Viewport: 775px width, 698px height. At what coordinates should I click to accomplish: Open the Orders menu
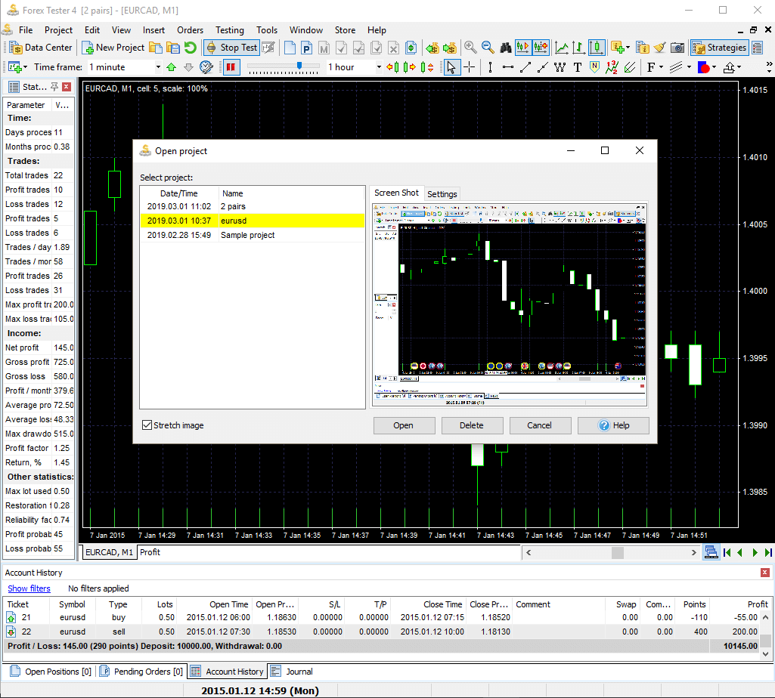pyautogui.click(x=191, y=30)
